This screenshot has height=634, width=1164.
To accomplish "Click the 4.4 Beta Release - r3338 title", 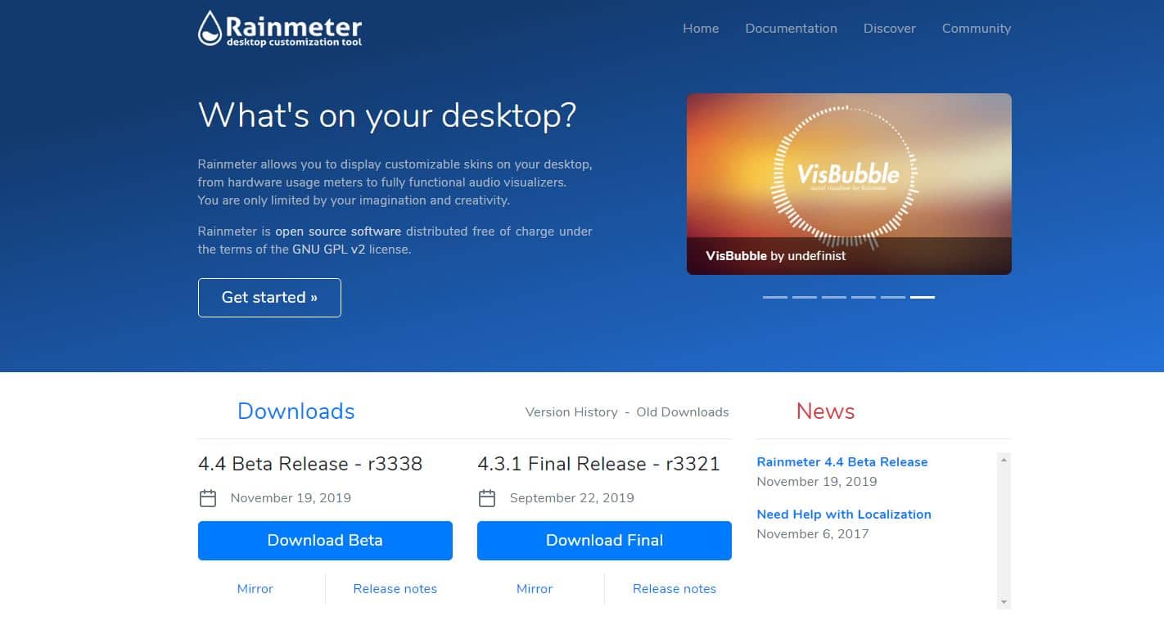I will pos(310,464).
